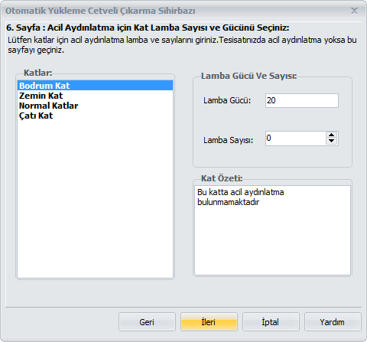367x342 pixels.
Task: Click the wizard title bar text
Action: [100, 11]
